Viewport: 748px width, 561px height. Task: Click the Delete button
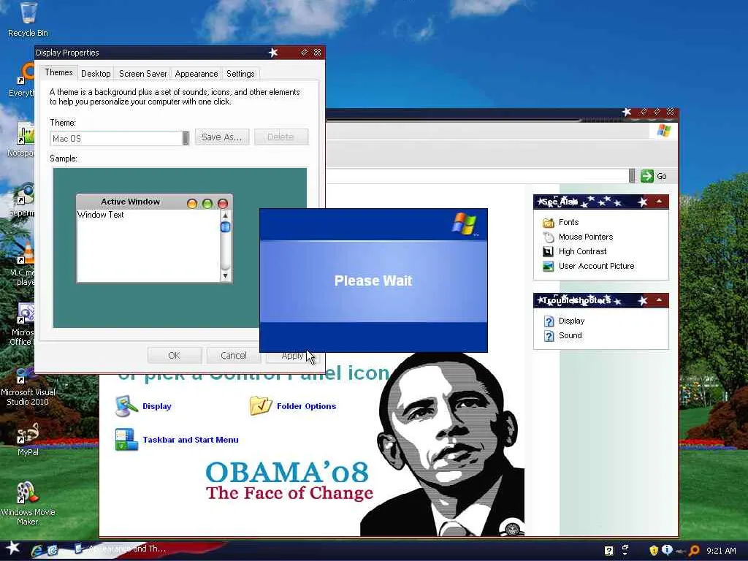281,137
